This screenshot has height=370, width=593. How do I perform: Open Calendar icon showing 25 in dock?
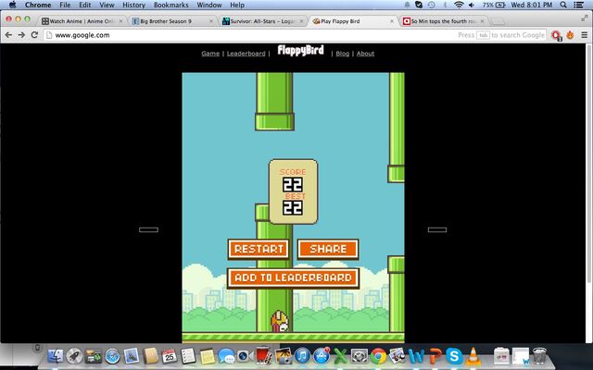coord(169,355)
